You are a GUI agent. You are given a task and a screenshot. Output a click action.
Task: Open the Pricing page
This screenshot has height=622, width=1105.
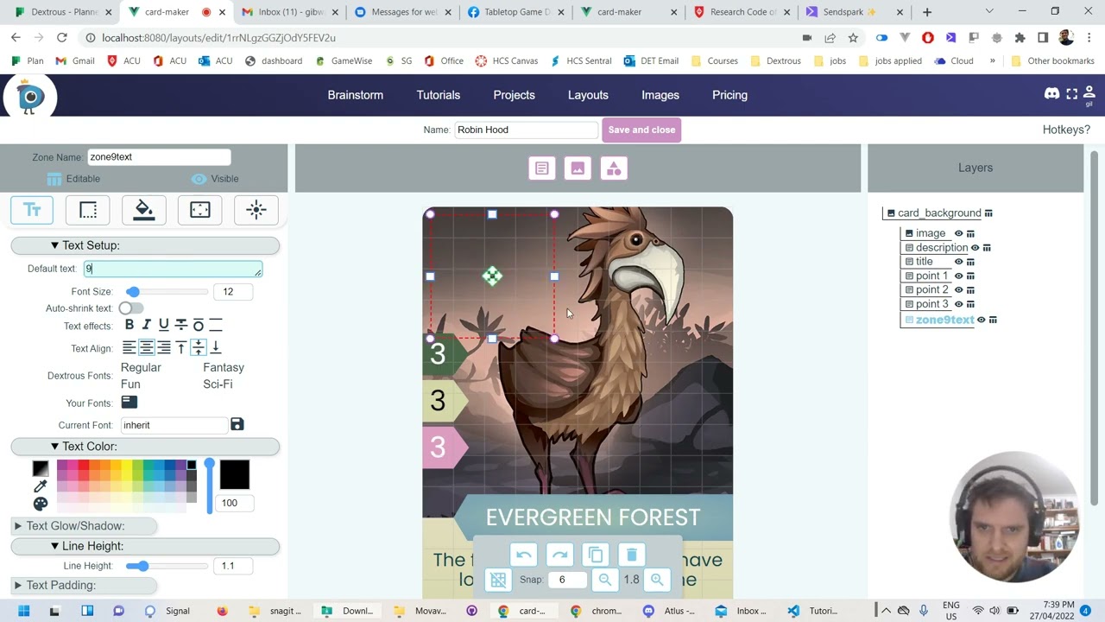click(x=730, y=95)
